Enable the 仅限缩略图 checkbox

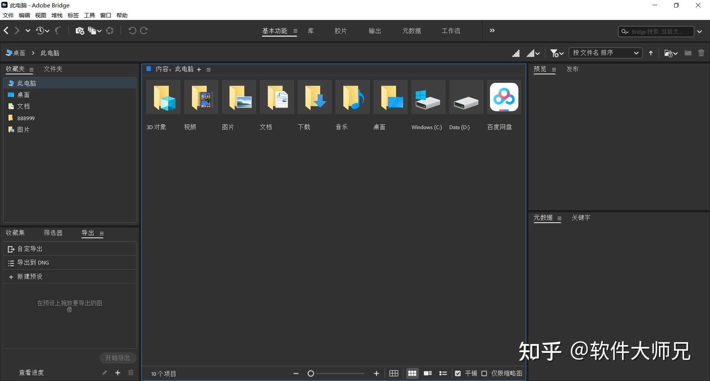coord(485,373)
